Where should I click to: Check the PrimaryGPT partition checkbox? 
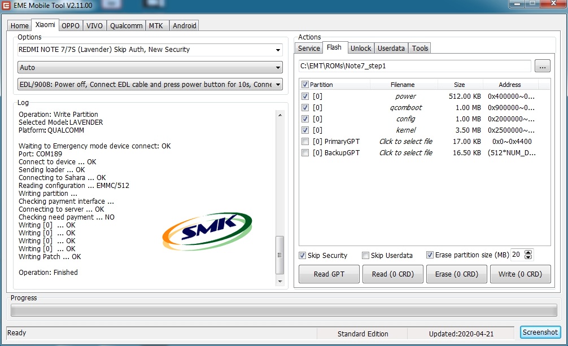pos(305,142)
